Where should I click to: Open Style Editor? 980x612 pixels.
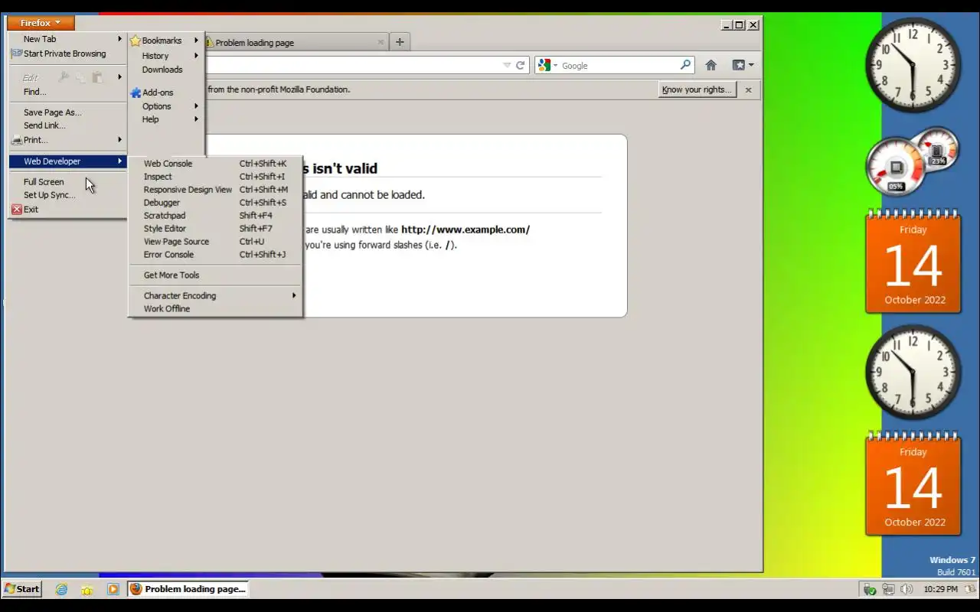coord(215,229)
